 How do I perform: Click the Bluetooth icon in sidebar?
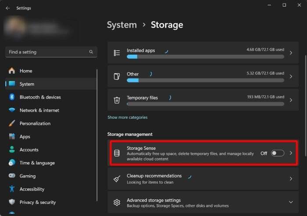pyautogui.click(x=12, y=97)
